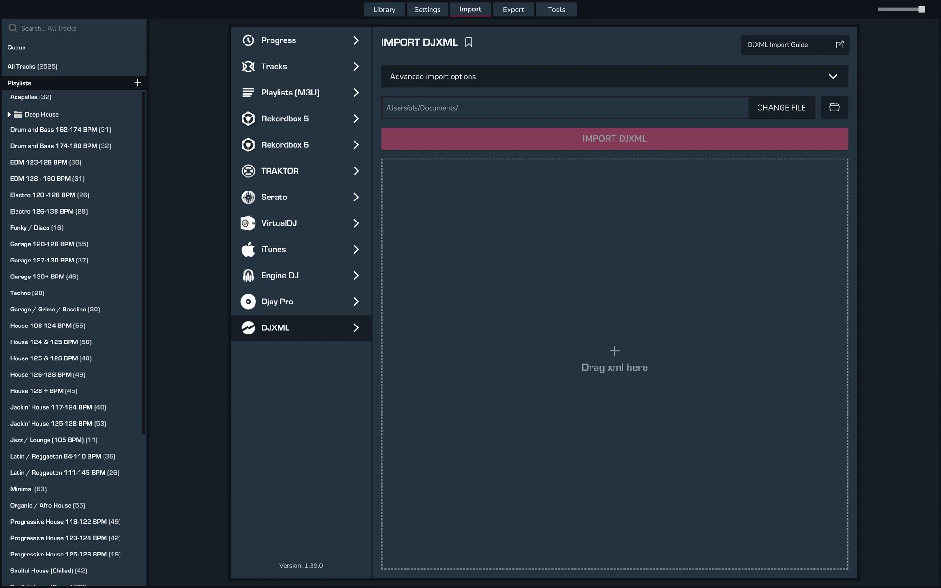Open the Tools tab

[556, 9]
